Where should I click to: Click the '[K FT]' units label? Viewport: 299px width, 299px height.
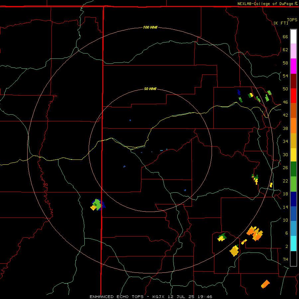pyautogui.click(x=281, y=23)
